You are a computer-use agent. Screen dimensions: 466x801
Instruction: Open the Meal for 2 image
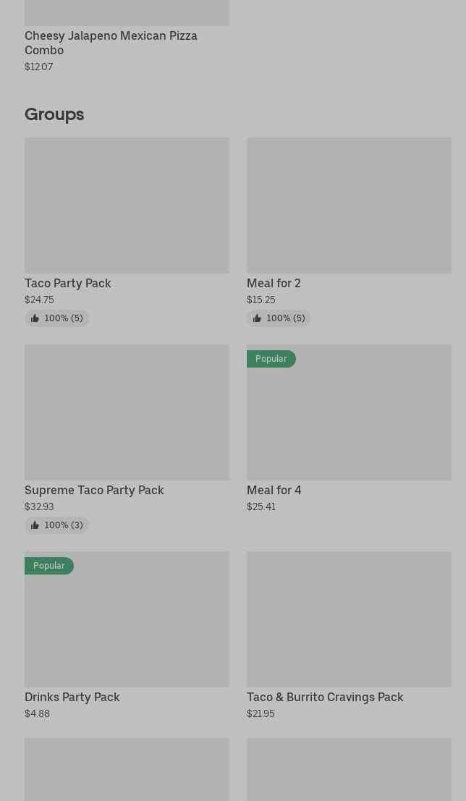point(349,205)
